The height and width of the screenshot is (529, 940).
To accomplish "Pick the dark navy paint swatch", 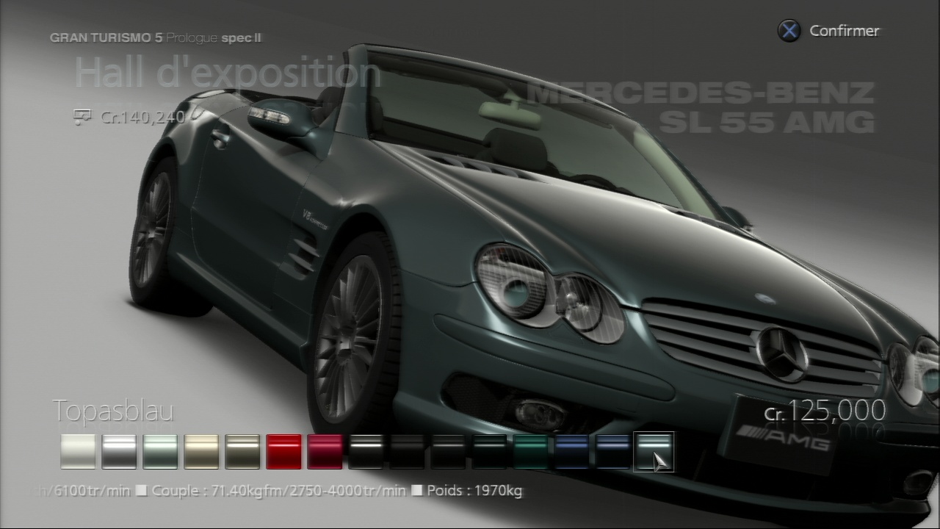I will [612, 451].
